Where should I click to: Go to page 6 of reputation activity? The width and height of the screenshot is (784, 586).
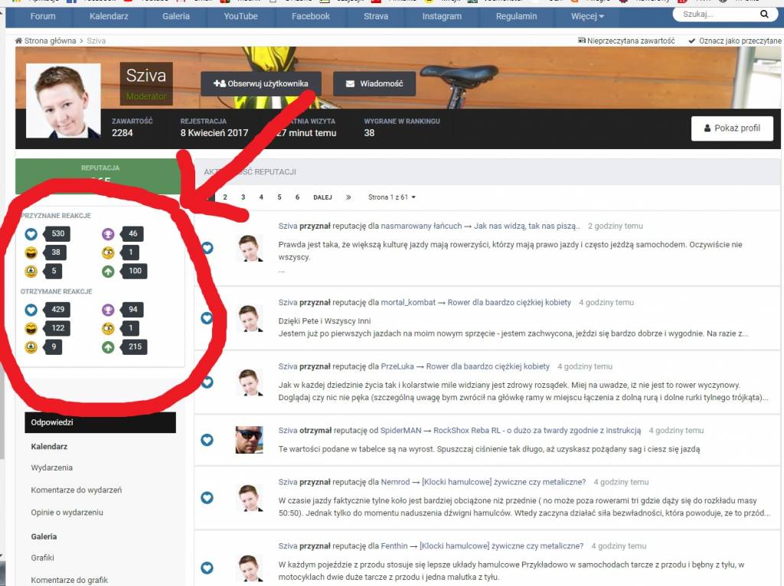point(297,197)
